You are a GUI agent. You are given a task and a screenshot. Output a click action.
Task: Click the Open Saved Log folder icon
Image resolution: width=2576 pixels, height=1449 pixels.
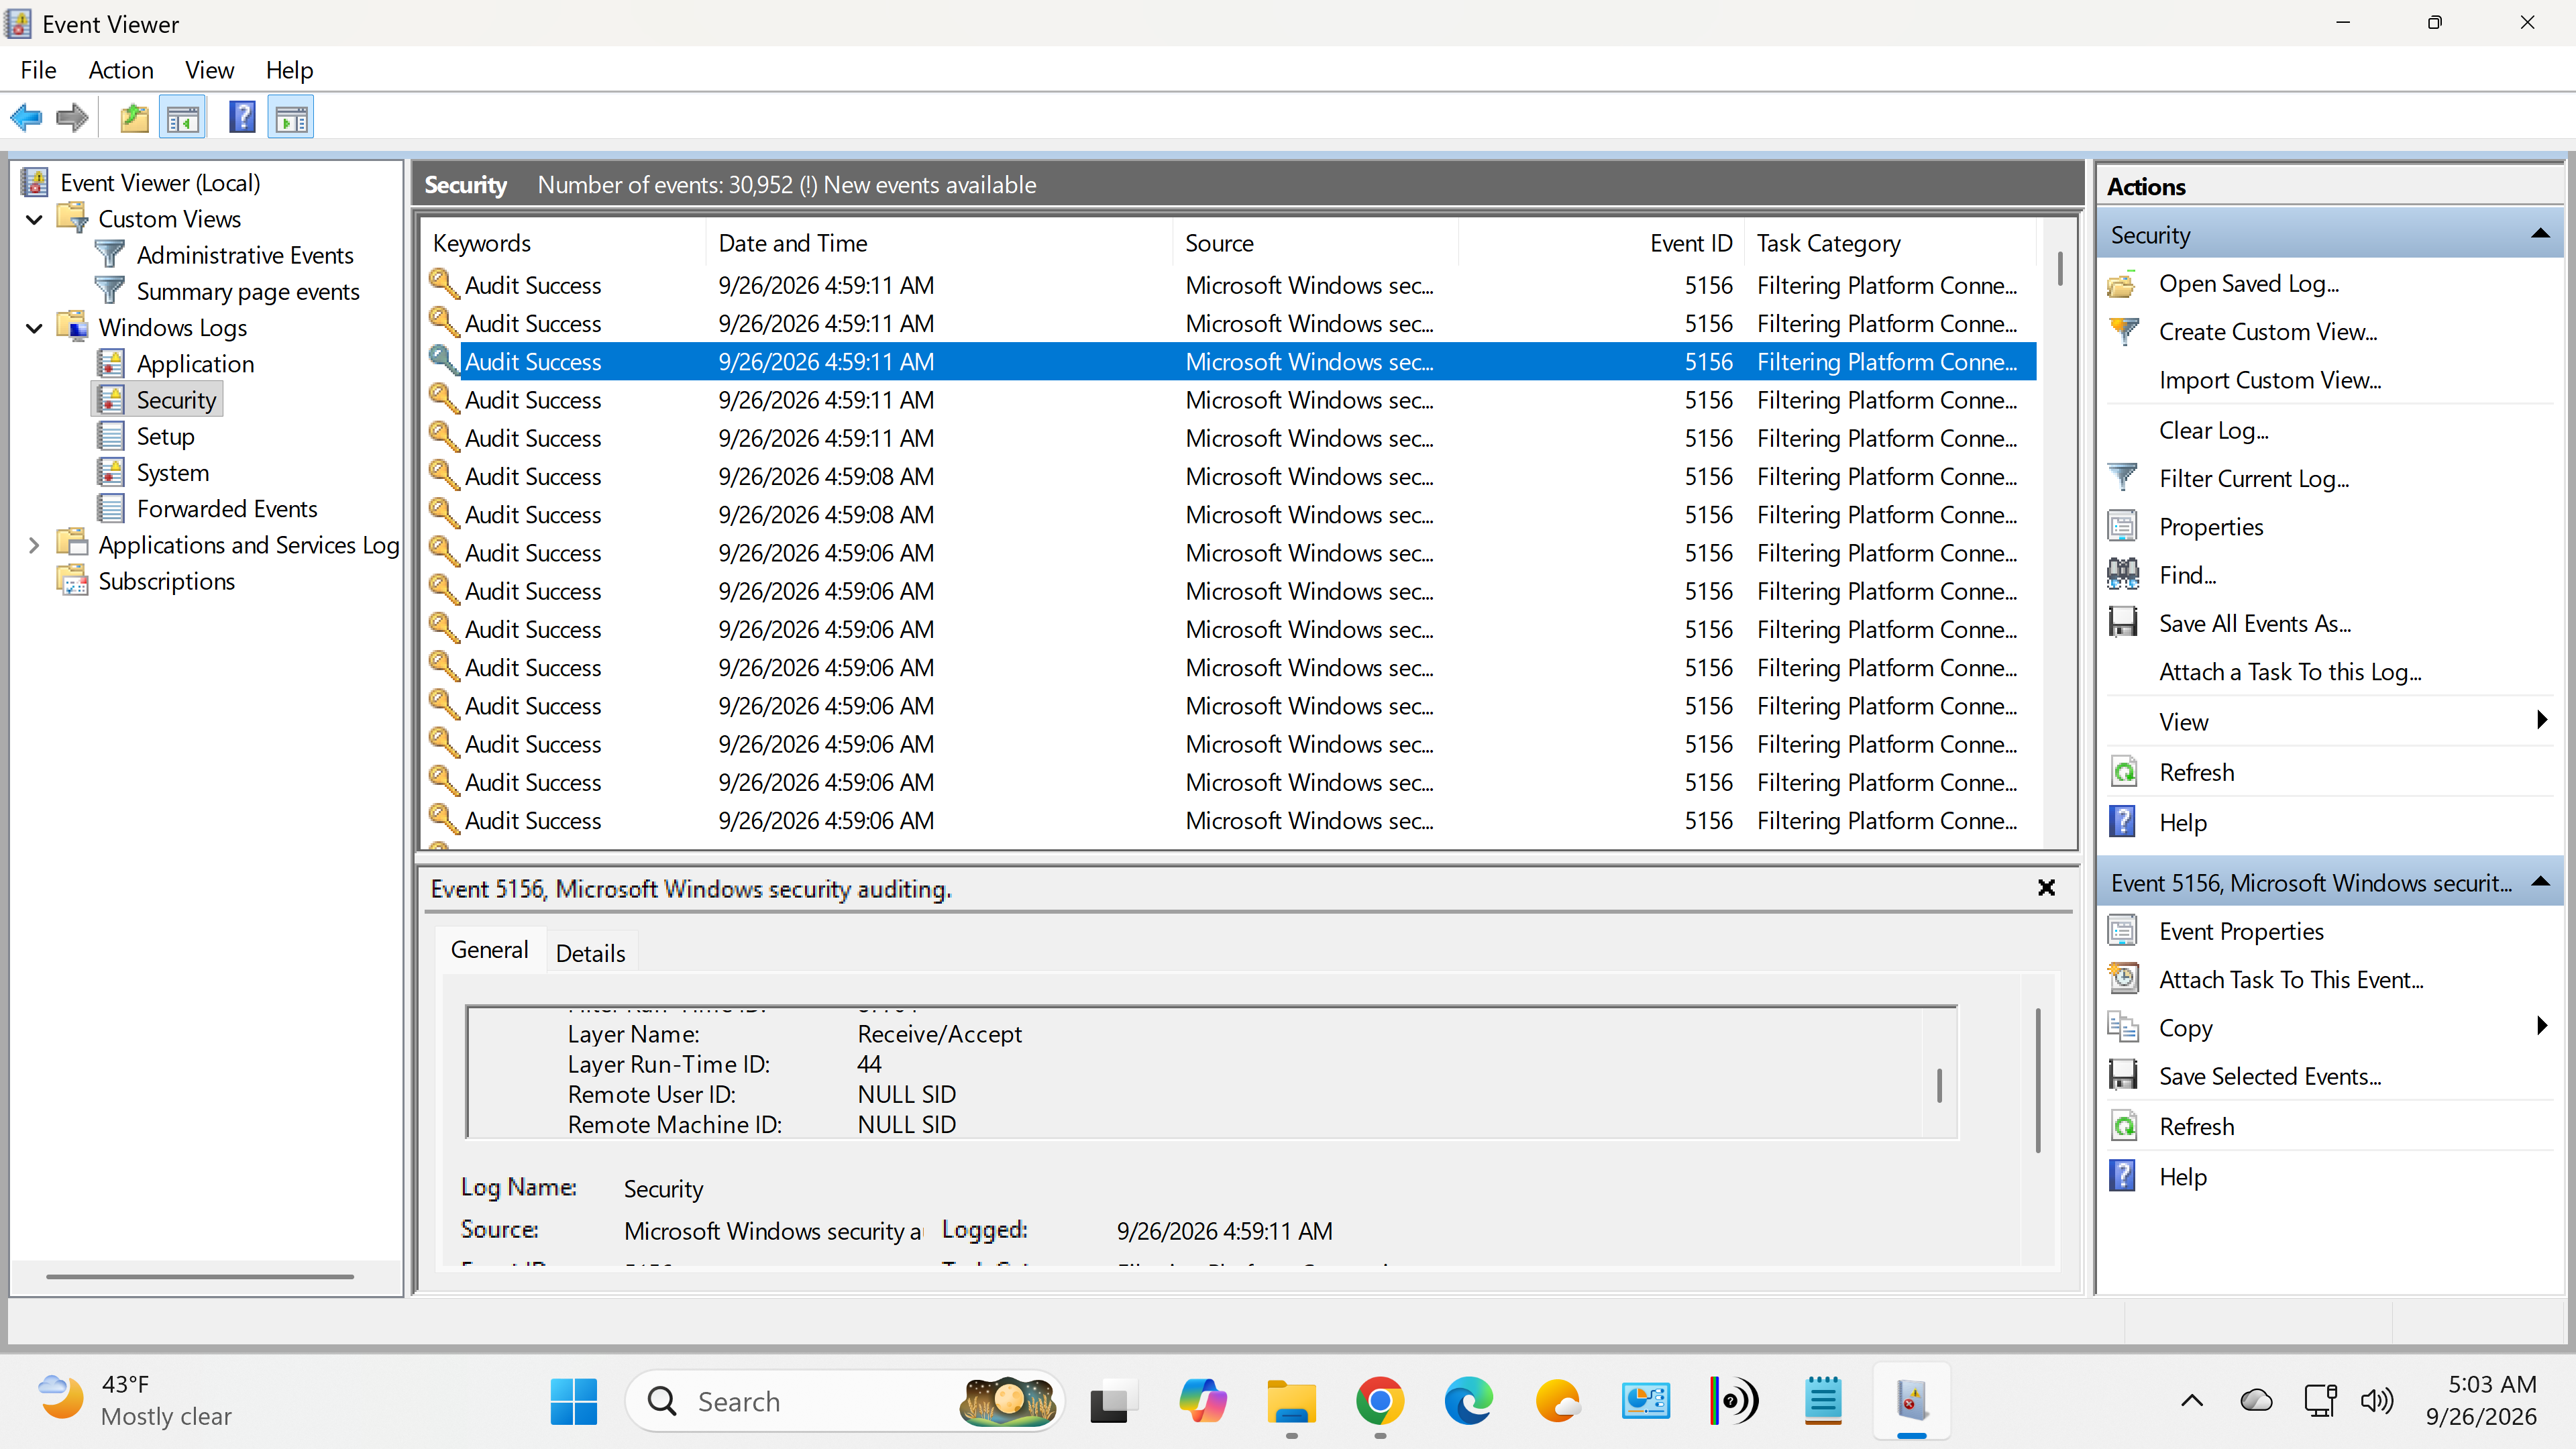coord(2122,284)
